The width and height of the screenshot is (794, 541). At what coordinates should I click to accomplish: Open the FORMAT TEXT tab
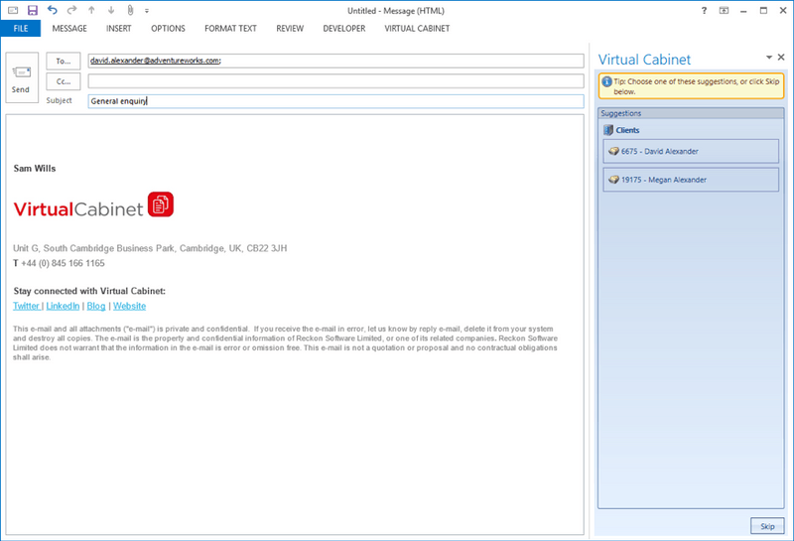pos(230,29)
